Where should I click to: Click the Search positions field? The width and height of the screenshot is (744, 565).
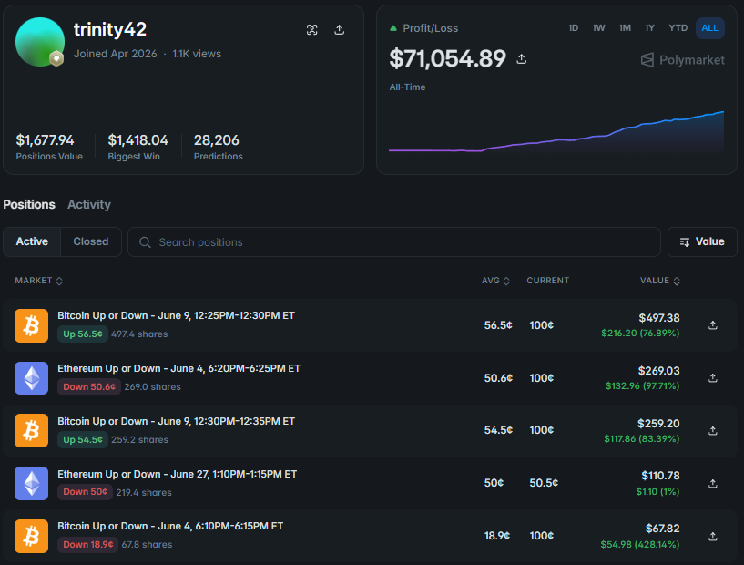click(x=393, y=242)
